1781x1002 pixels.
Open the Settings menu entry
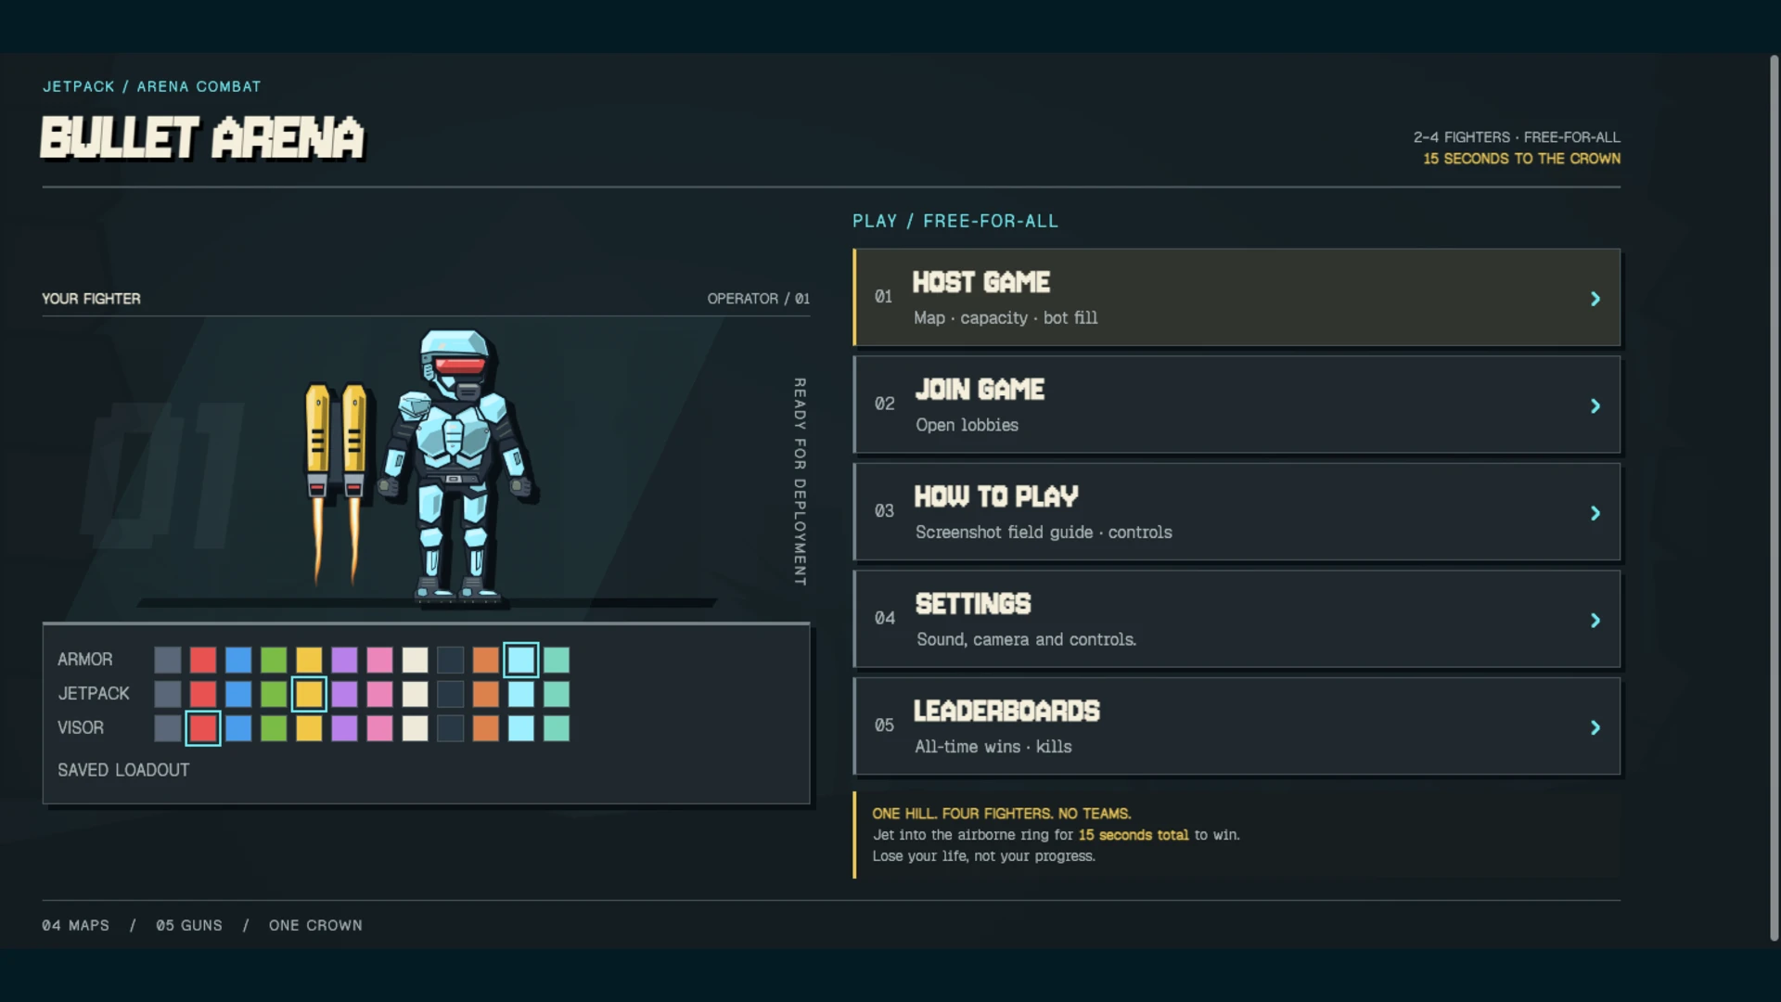1236,620
